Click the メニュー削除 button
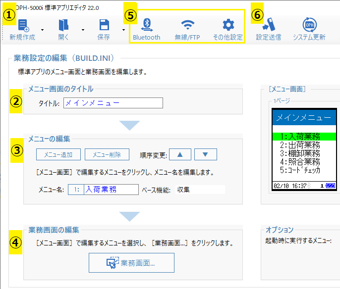 pyautogui.click(x=107, y=154)
